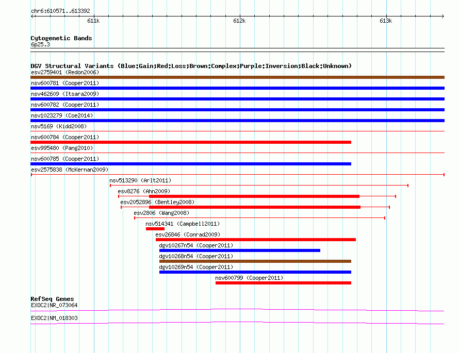Click the nsv513290 (Arlt2011) variant label
The height and width of the screenshot is (353, 459).
click(x=140, y=180)
